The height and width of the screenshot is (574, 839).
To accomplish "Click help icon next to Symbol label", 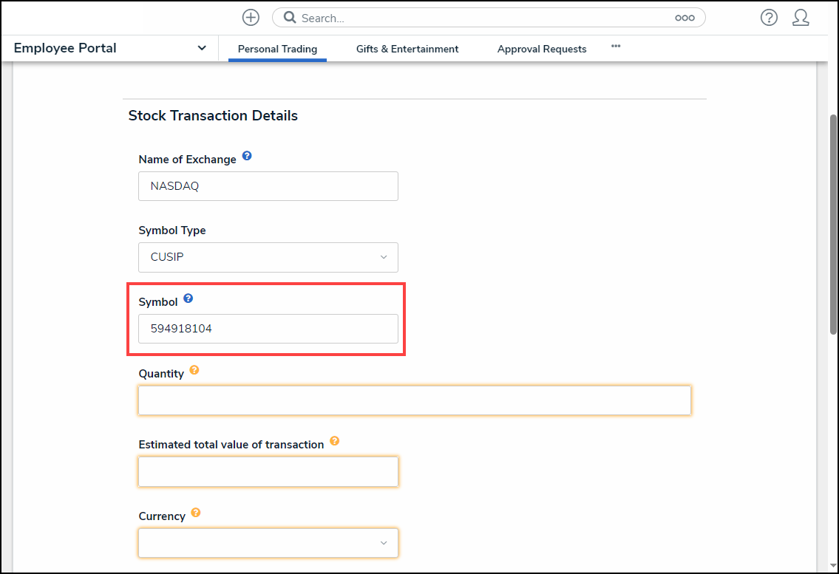I will tap(188, 299).
